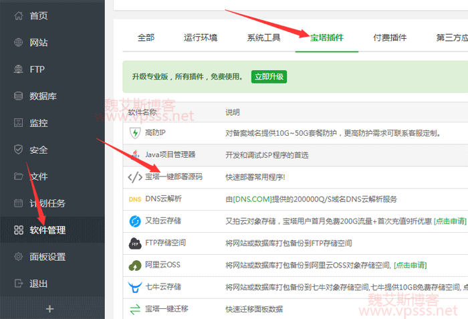468x319 pixels.
Task: Click the logout icon beside 退出
Action: coord(19,283)
